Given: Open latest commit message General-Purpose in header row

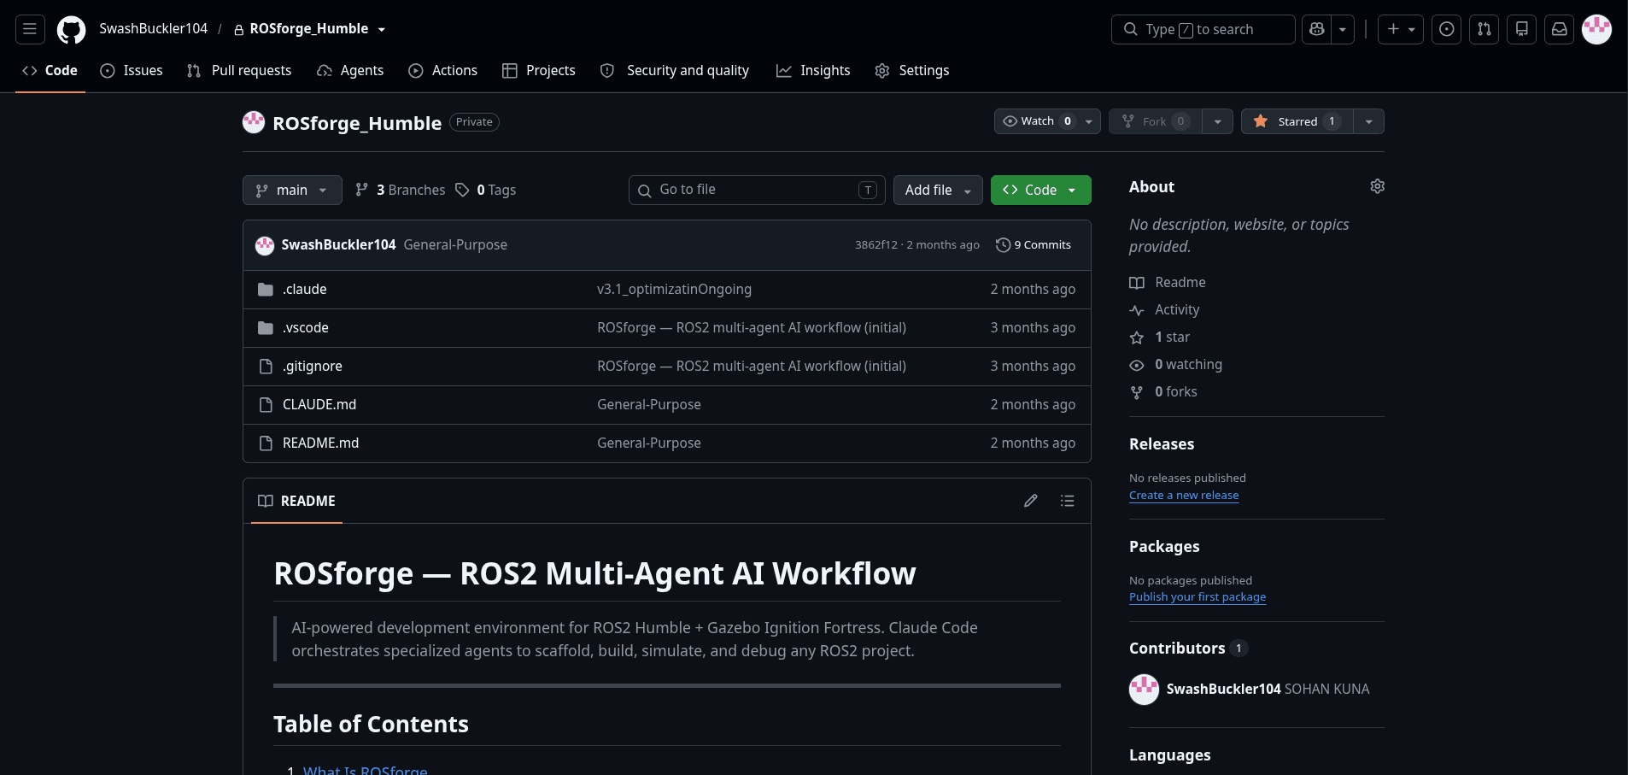Looking at the screenshot, I should [455, 245].
